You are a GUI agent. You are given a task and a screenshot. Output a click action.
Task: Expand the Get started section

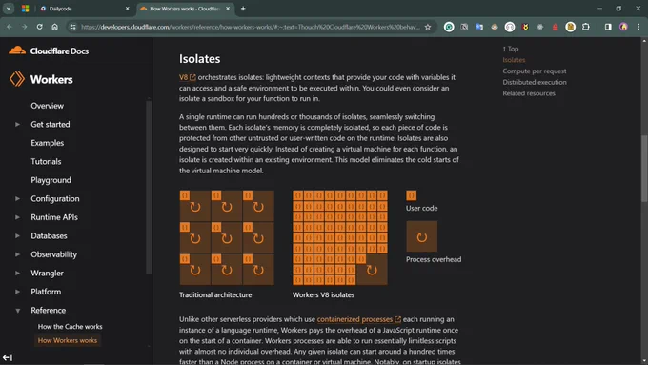coord(17,124)
